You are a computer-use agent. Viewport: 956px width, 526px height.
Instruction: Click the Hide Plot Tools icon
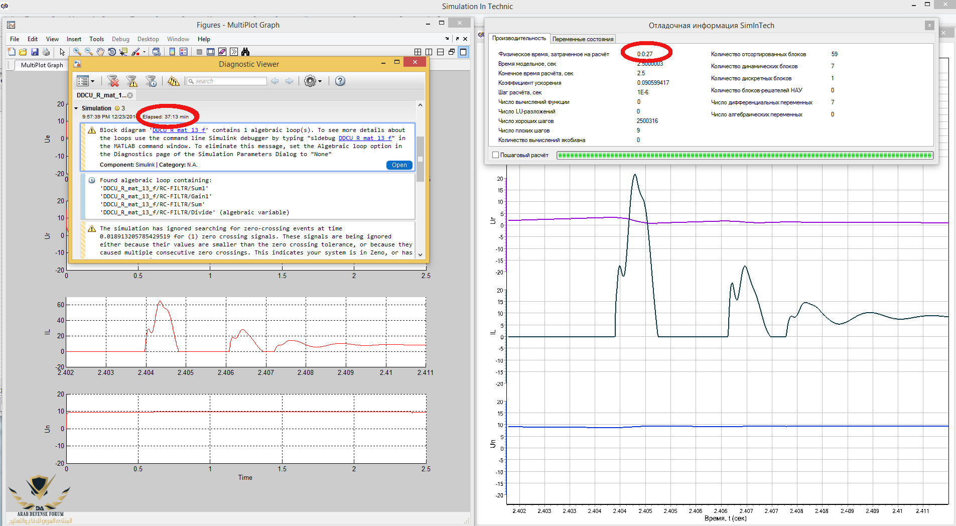pos(199,52)
